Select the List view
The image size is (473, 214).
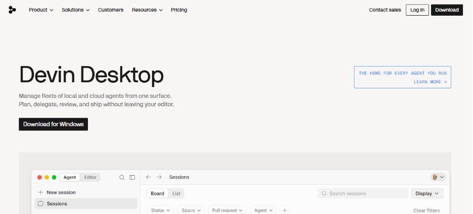tap(176, 193)
